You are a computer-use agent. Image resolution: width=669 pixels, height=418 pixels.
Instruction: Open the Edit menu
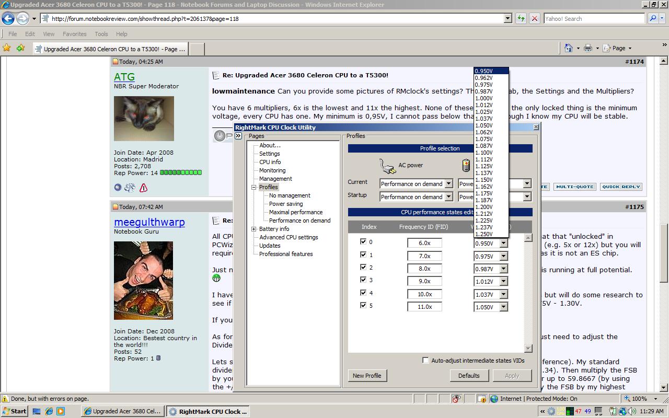click(x=30, y=34)
